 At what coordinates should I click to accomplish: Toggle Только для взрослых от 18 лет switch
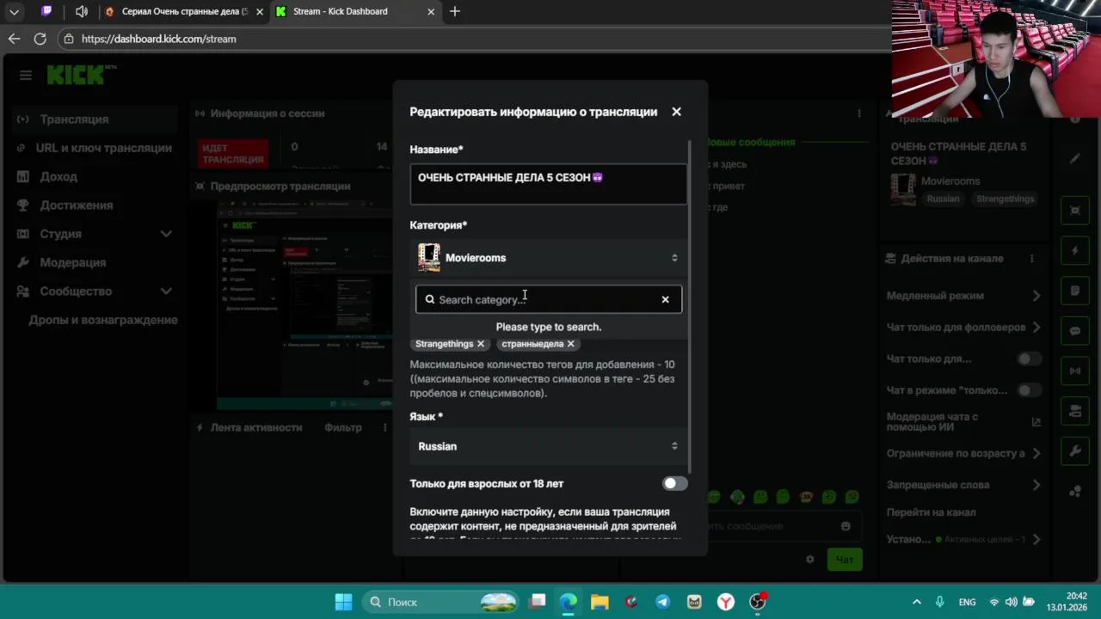[x=675, y=483]
